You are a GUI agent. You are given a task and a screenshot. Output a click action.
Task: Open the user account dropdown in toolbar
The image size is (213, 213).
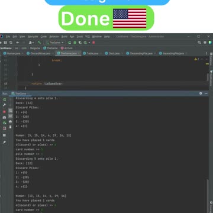point(31,43)
